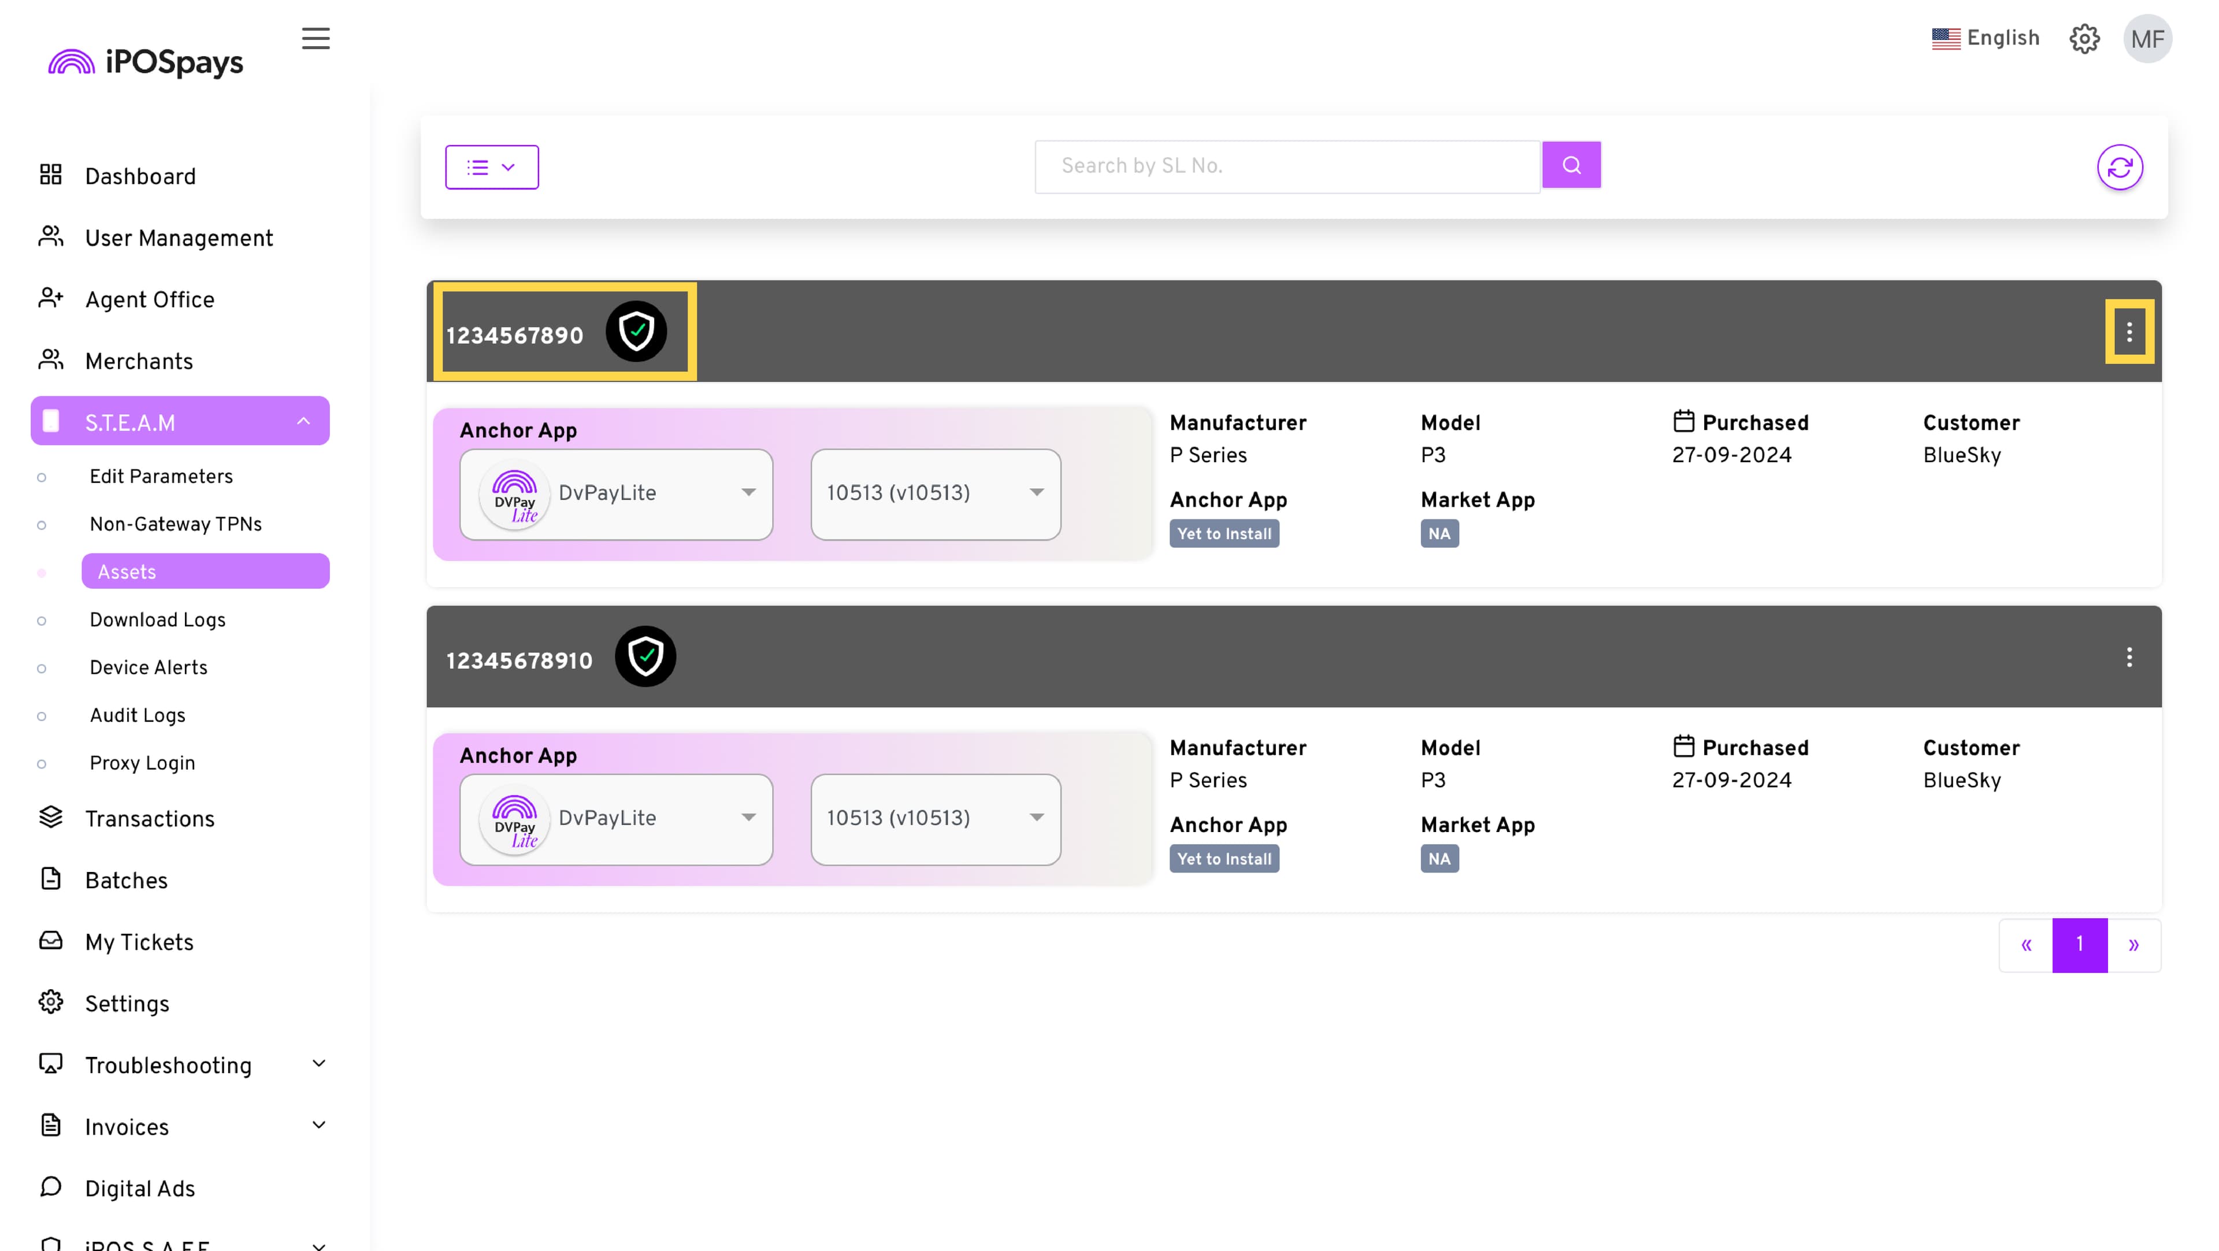Open three-dot menu for device 12345678910
This screenshot has height=1251, width=2219.
2128,658
